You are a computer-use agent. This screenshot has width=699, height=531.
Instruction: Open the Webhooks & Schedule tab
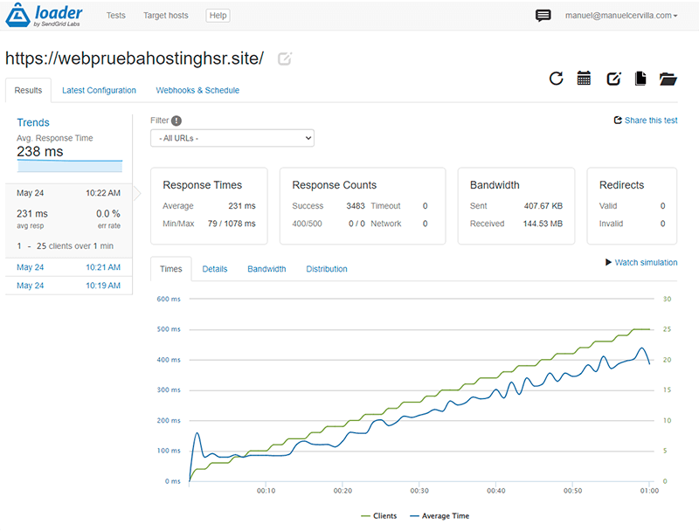point(197,91)
